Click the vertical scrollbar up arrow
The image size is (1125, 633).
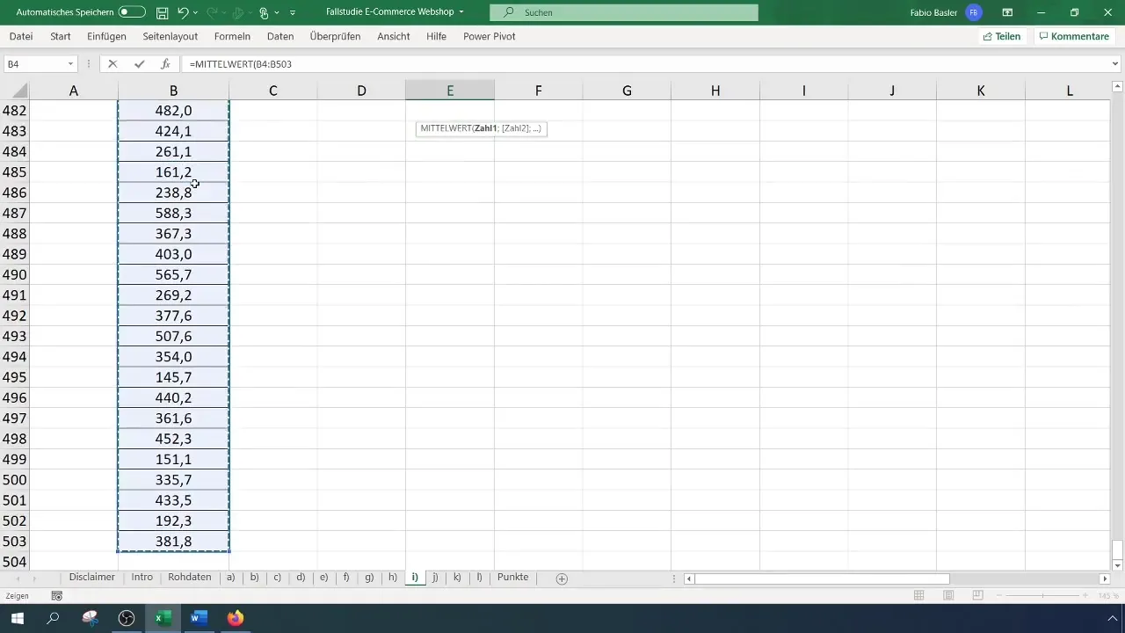coord(1118,85)
